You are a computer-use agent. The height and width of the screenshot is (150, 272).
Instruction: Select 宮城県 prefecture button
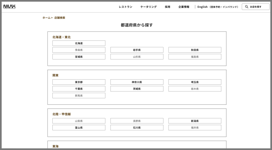pos(79,57)
